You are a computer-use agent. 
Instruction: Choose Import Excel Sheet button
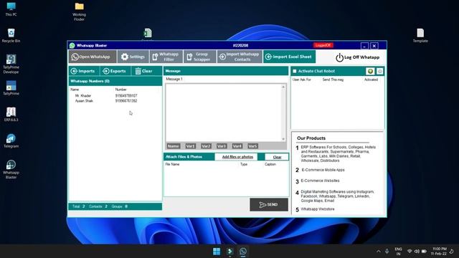[x=289, y=57]
